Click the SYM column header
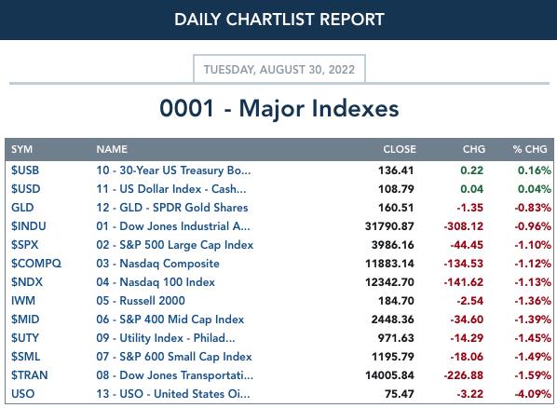Viewport: 557px width, 408px height. pyautogui.click(x=21, y=149)
